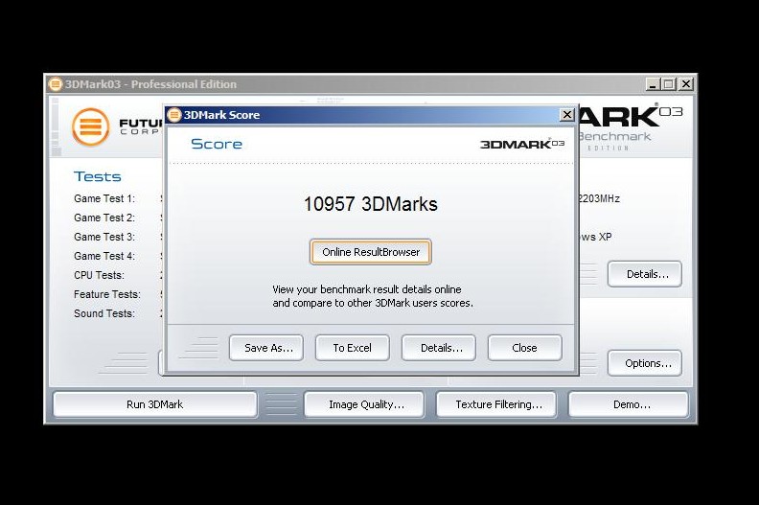Screen dimensions: 759x505
Task: Open the Online ResultBrowser
Action: [370, 252]
